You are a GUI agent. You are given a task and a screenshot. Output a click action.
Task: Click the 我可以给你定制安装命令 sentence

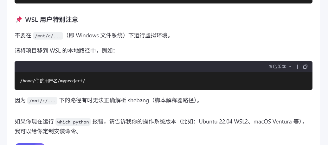47,131
